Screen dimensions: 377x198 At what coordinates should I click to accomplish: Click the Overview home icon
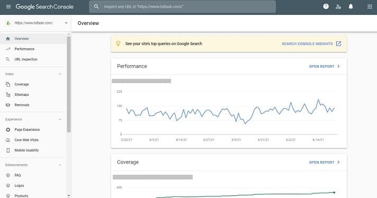pyautogui.click(x=8, y=39)
